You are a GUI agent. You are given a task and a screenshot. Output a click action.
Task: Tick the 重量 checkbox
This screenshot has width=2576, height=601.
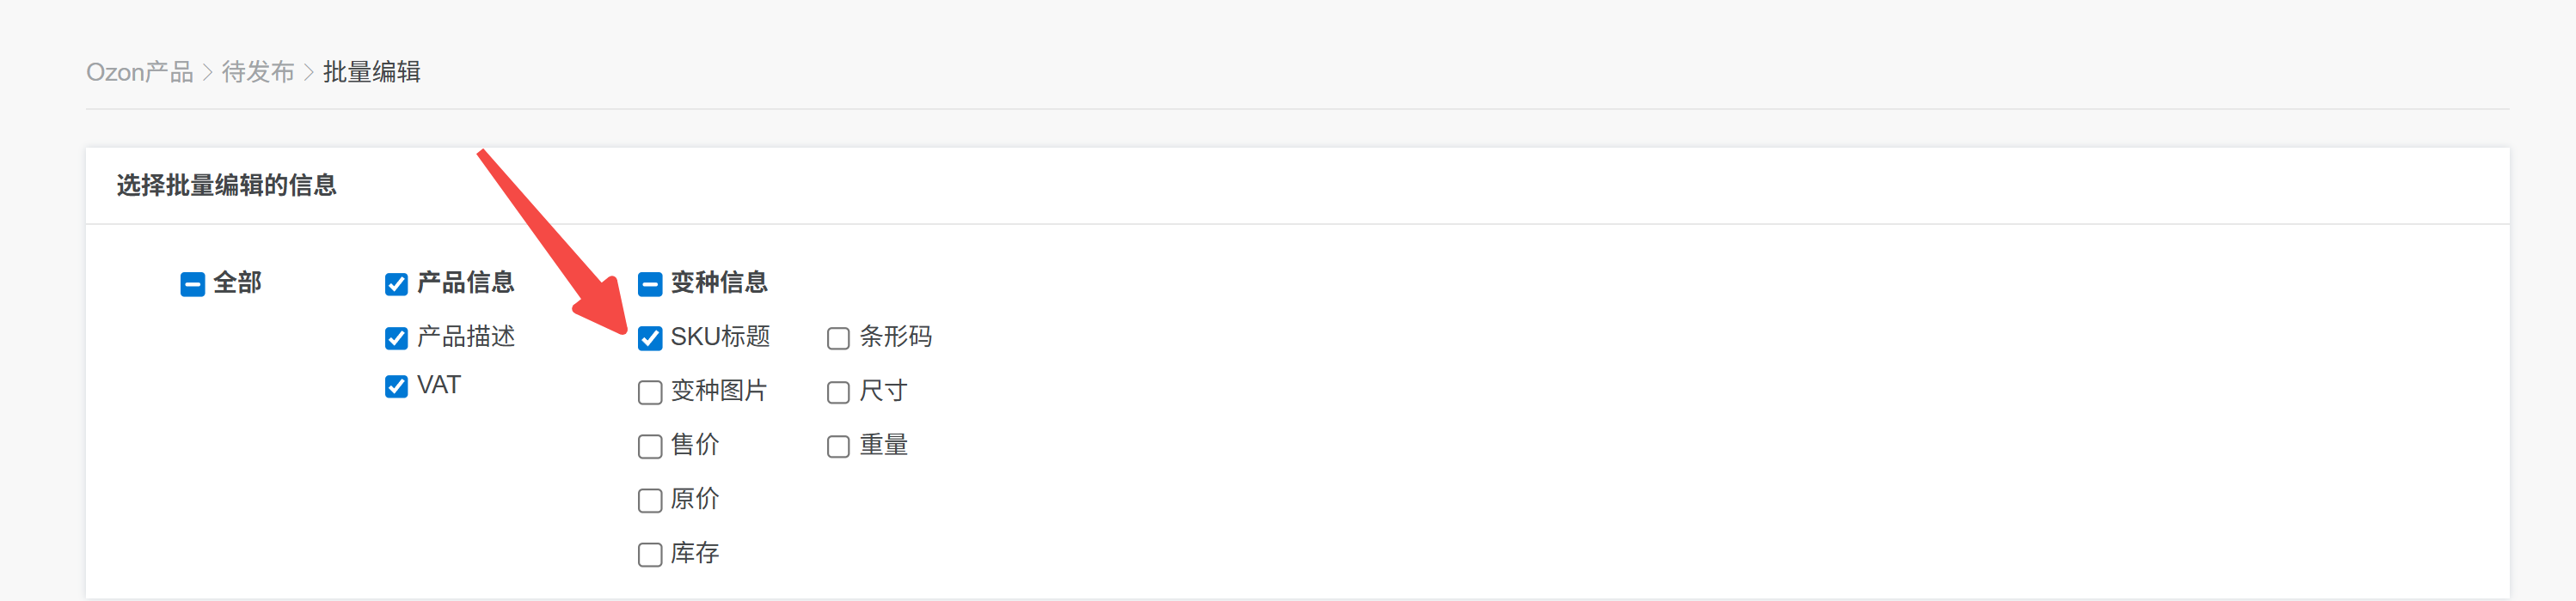pyautogui.click(x=838, y=446)
